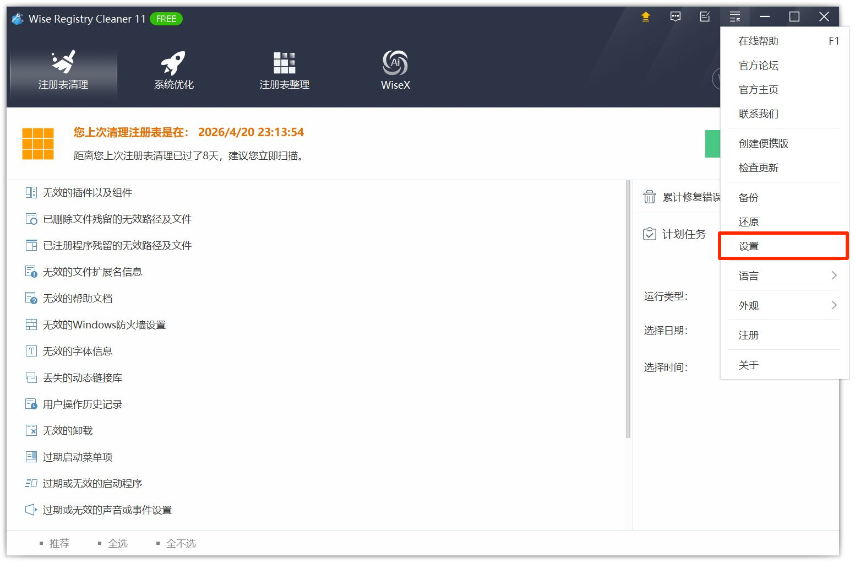855x562 pixels.
Task: Select 无效的插件以及组件 list entry
Action: pyautogui.click(x=88, y=193)
